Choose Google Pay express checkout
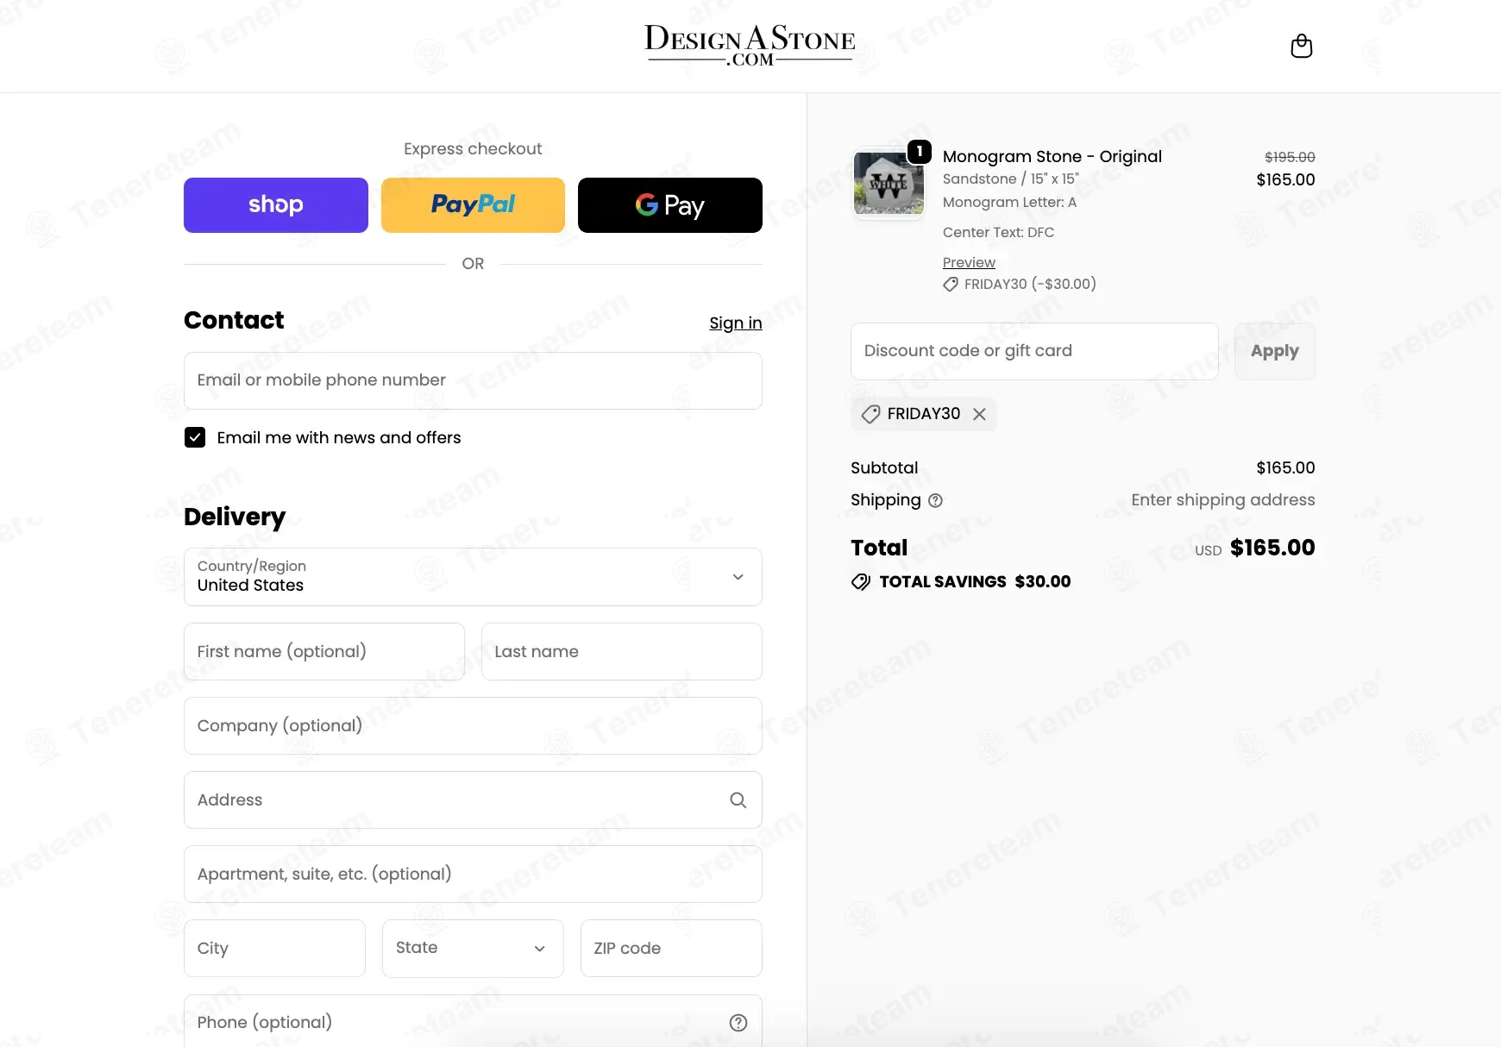Image resolution: width=1501 pixels, height=1047 pixels. (x=669, y=205)
